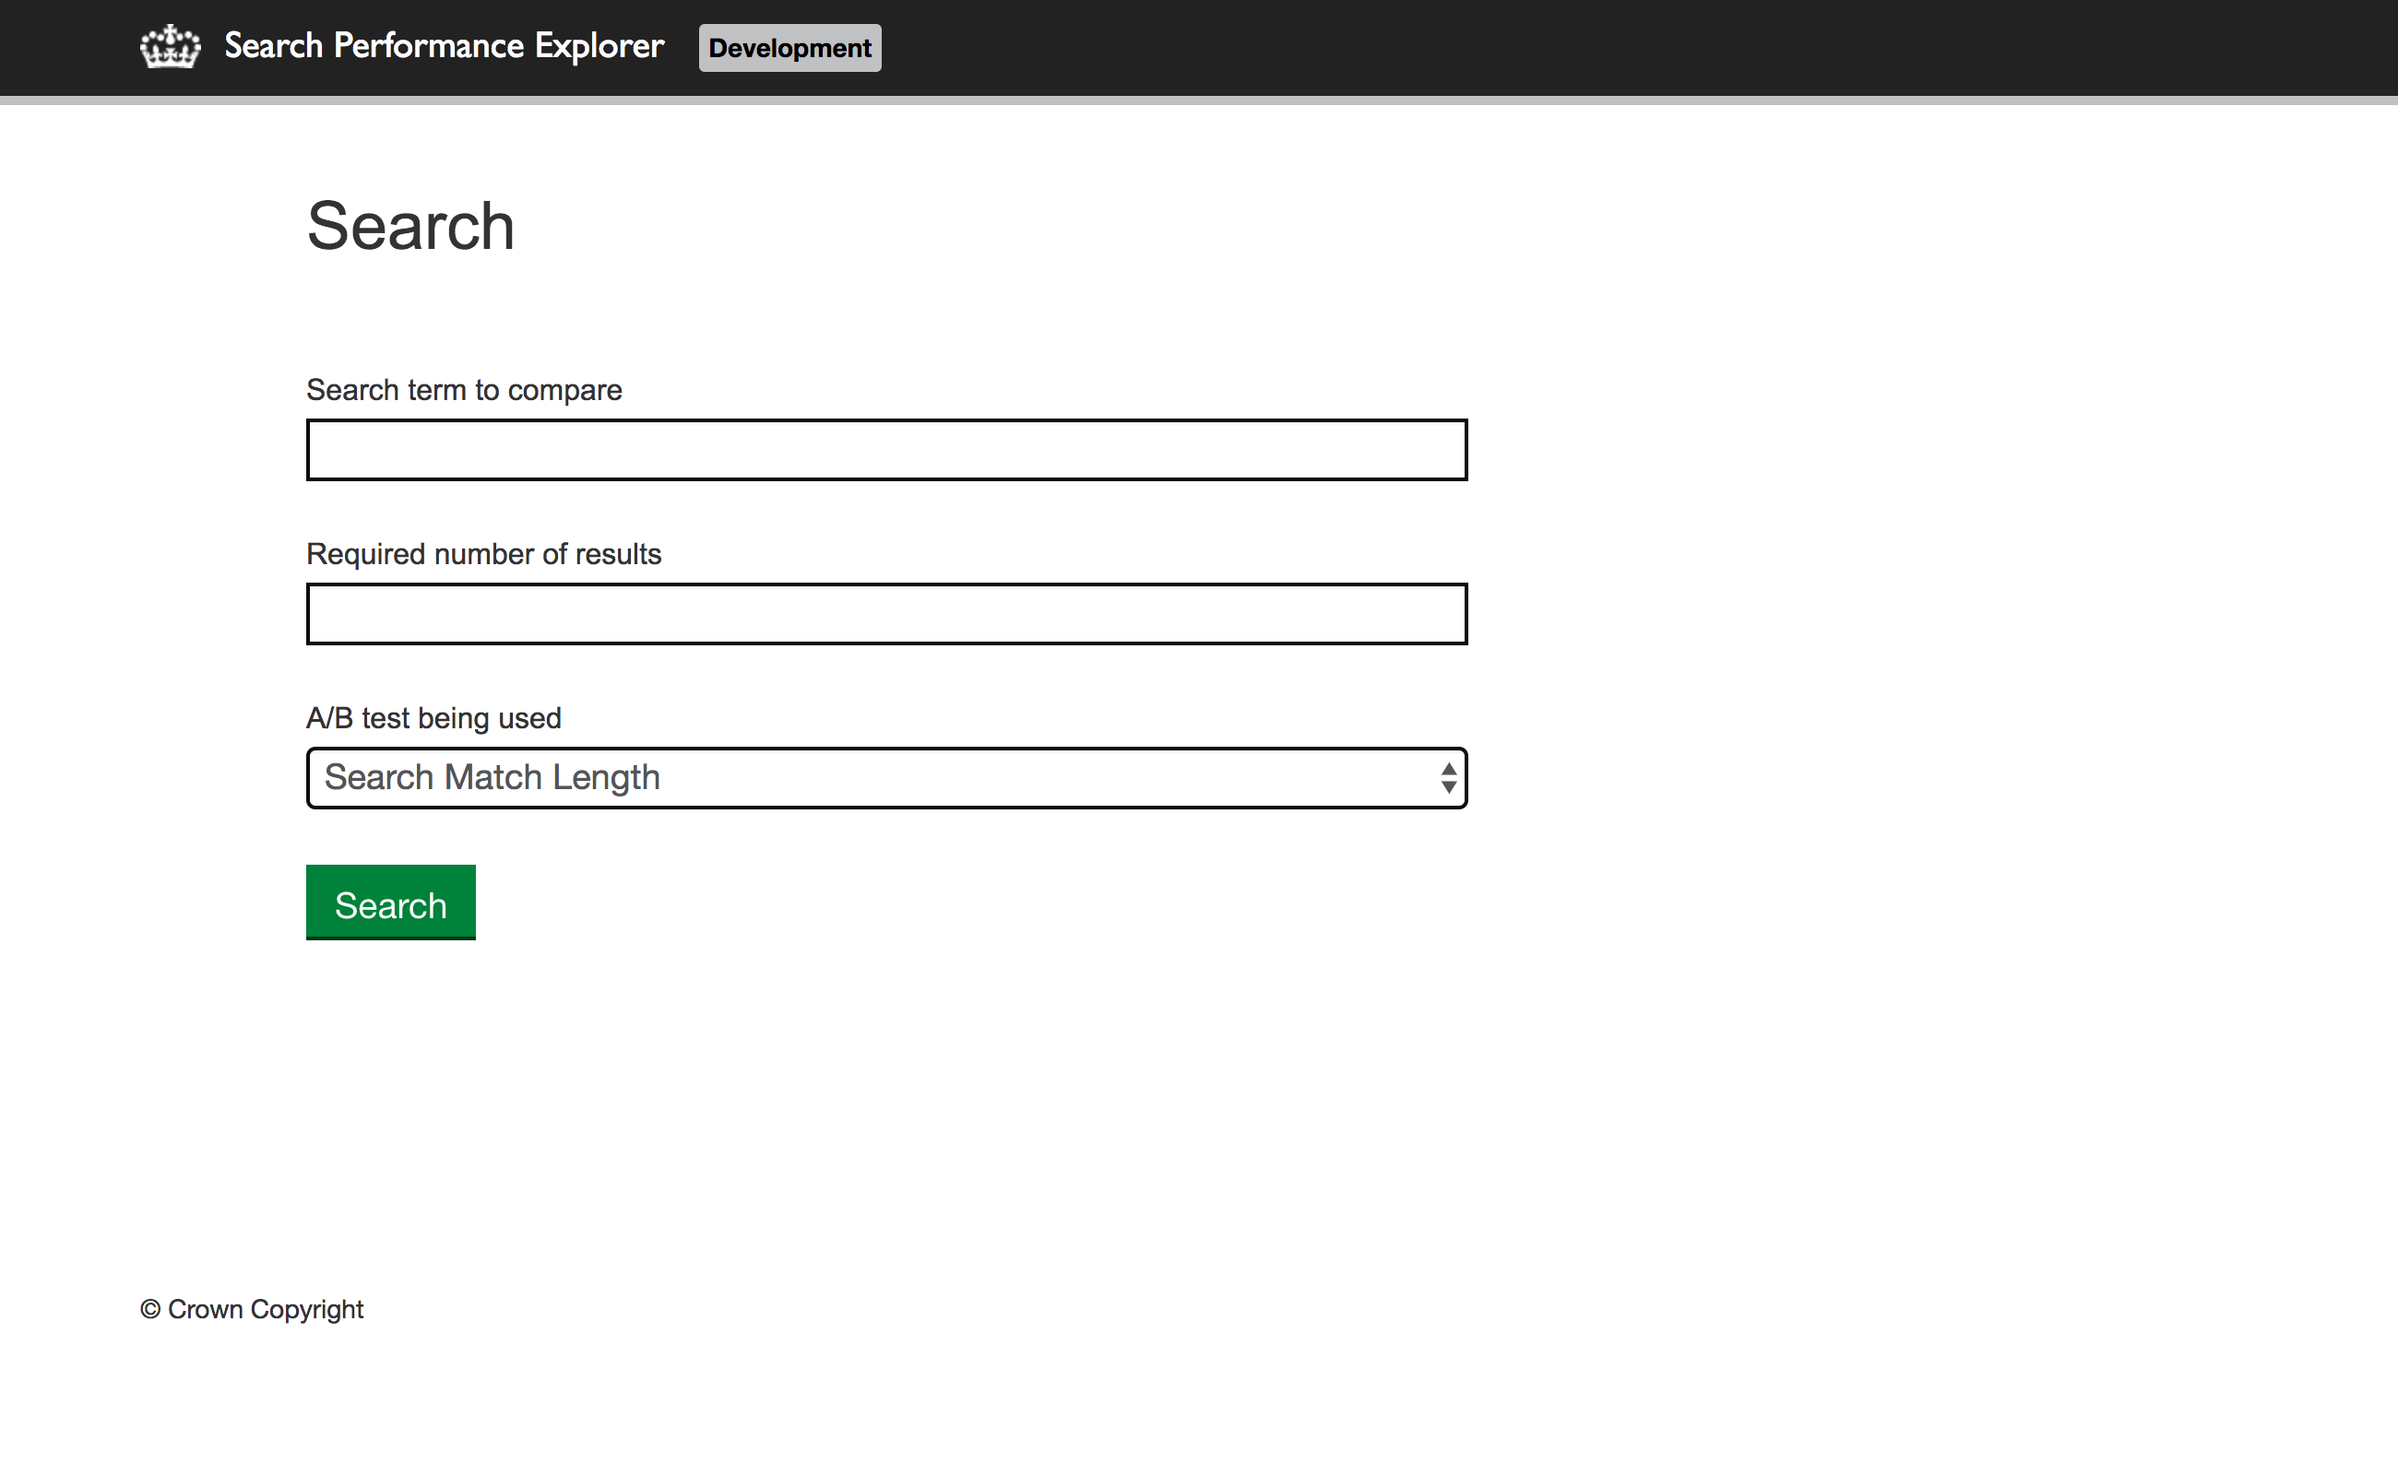
Task: Select the Search Match Length option text
Action: pyautogui.click(x=492, y=777)
